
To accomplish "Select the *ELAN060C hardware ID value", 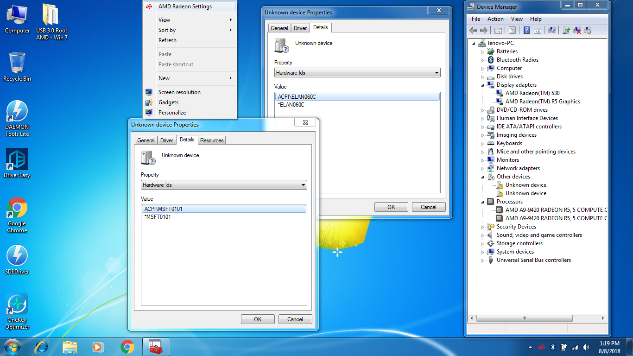I will click(291, 105).
